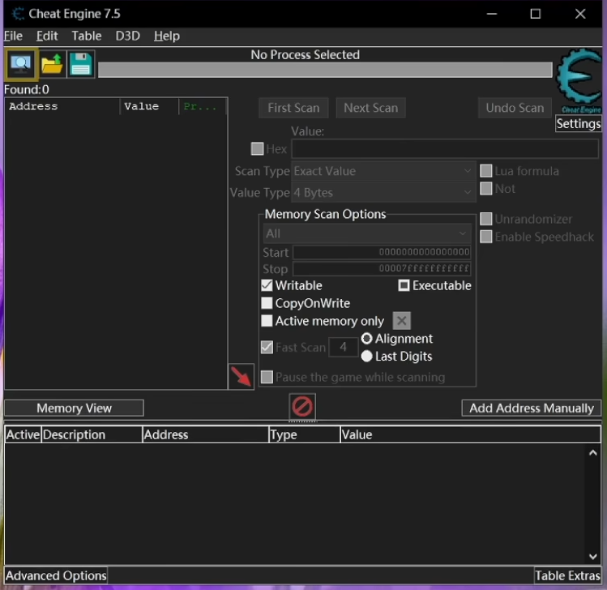Click the Value column header in cheat table
The image size is (607, 590).
470,434
